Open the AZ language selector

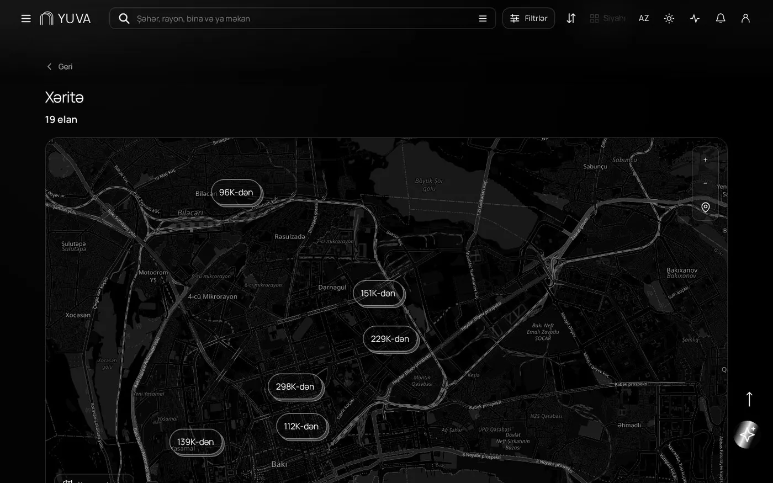(x=644, y=18)
